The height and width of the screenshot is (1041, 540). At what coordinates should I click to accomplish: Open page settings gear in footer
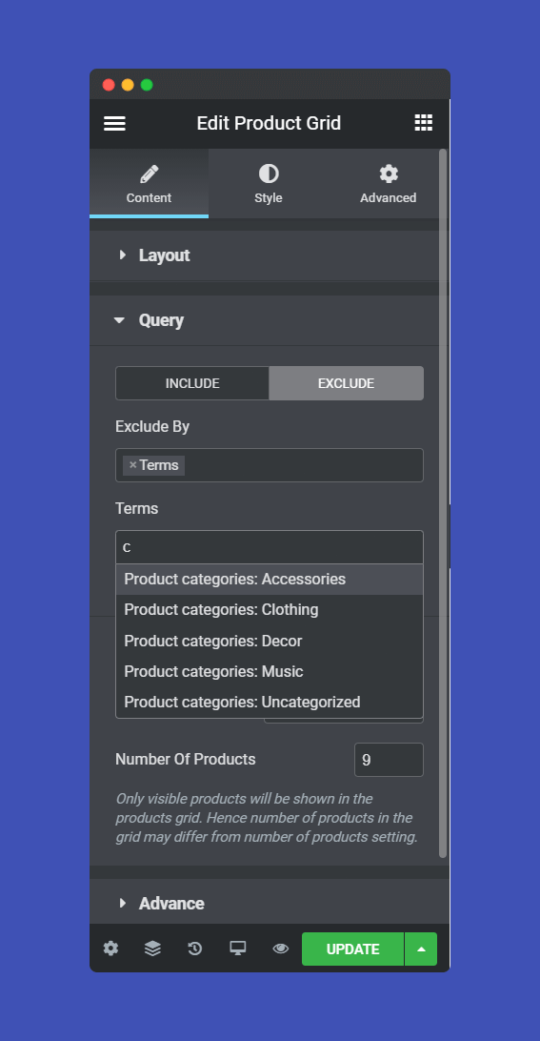point(110,949)
